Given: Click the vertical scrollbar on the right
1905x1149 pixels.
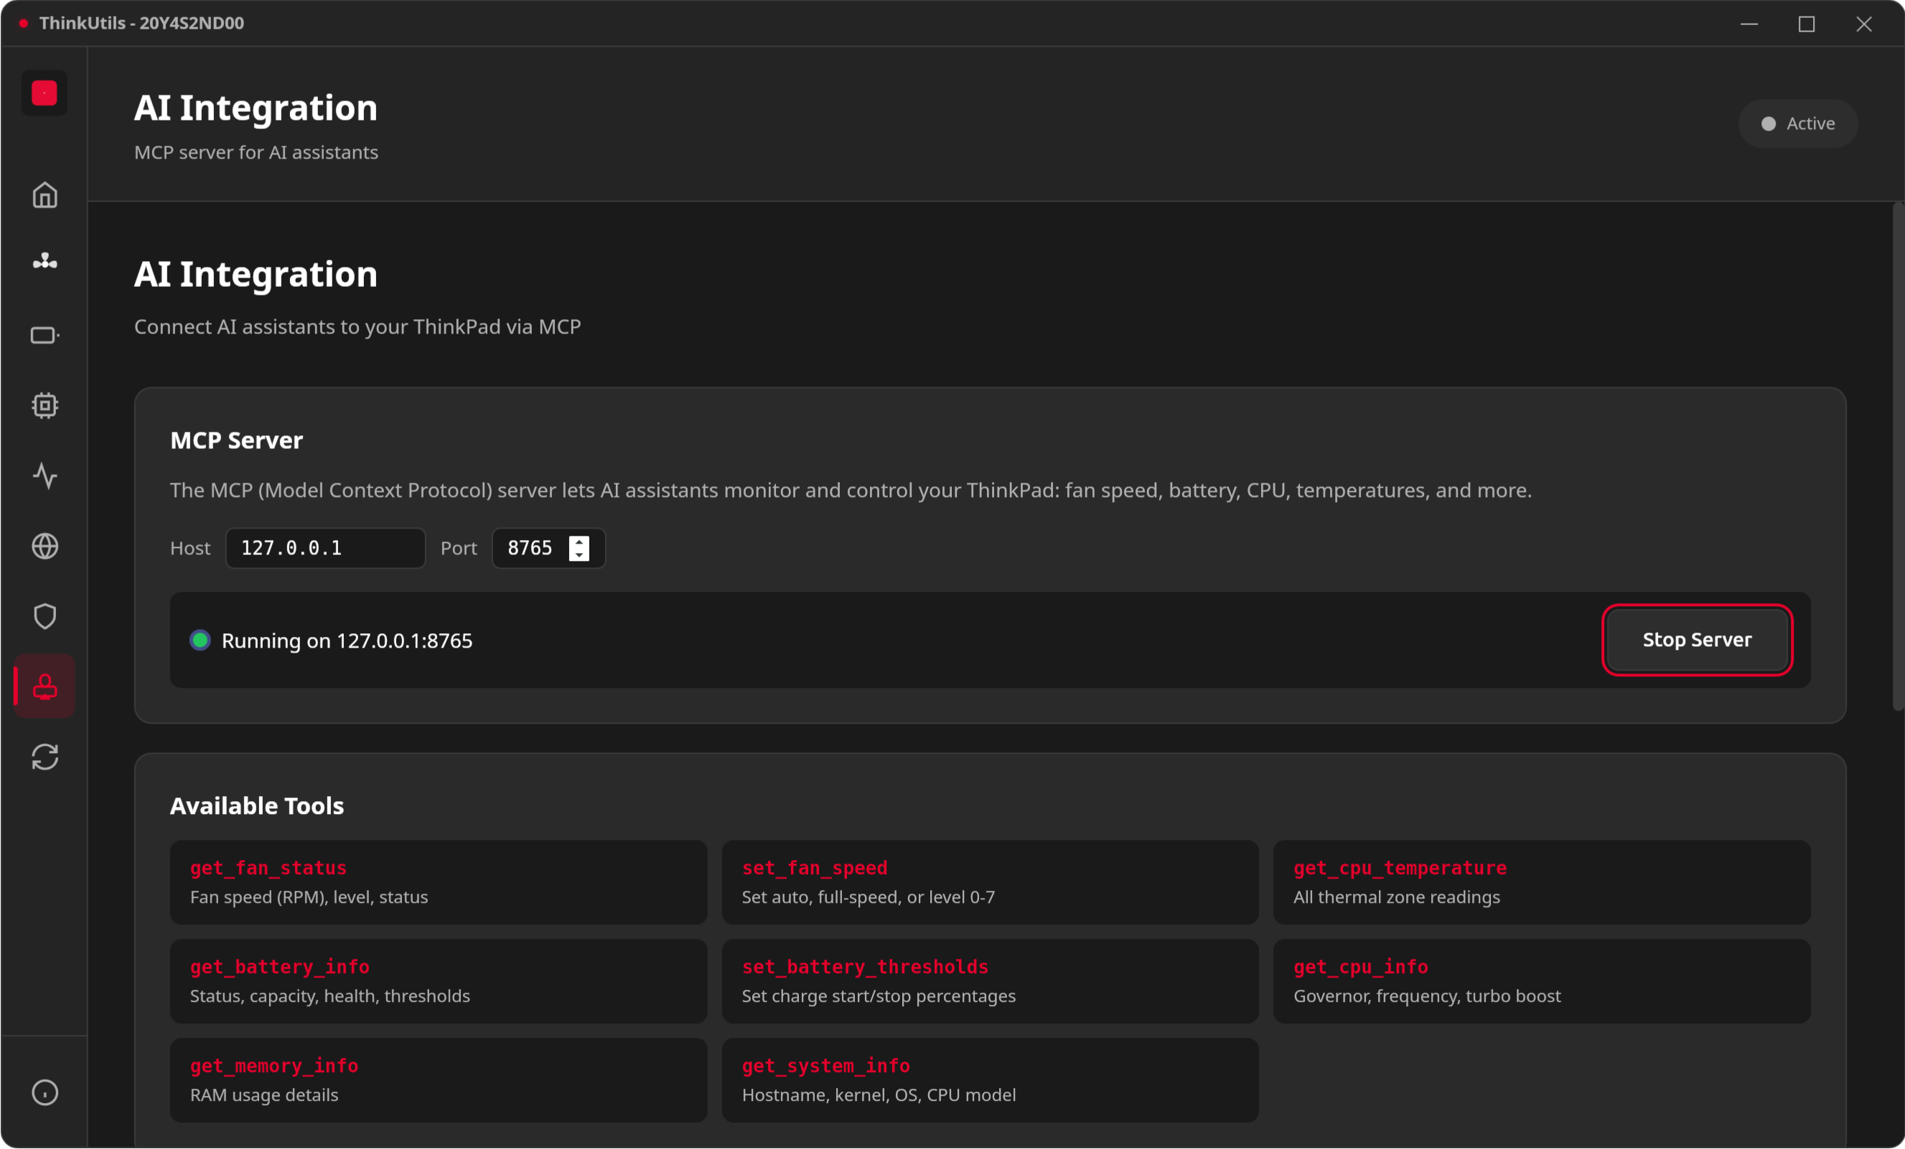Looking at the screenshot, I should pos(1897,456).
